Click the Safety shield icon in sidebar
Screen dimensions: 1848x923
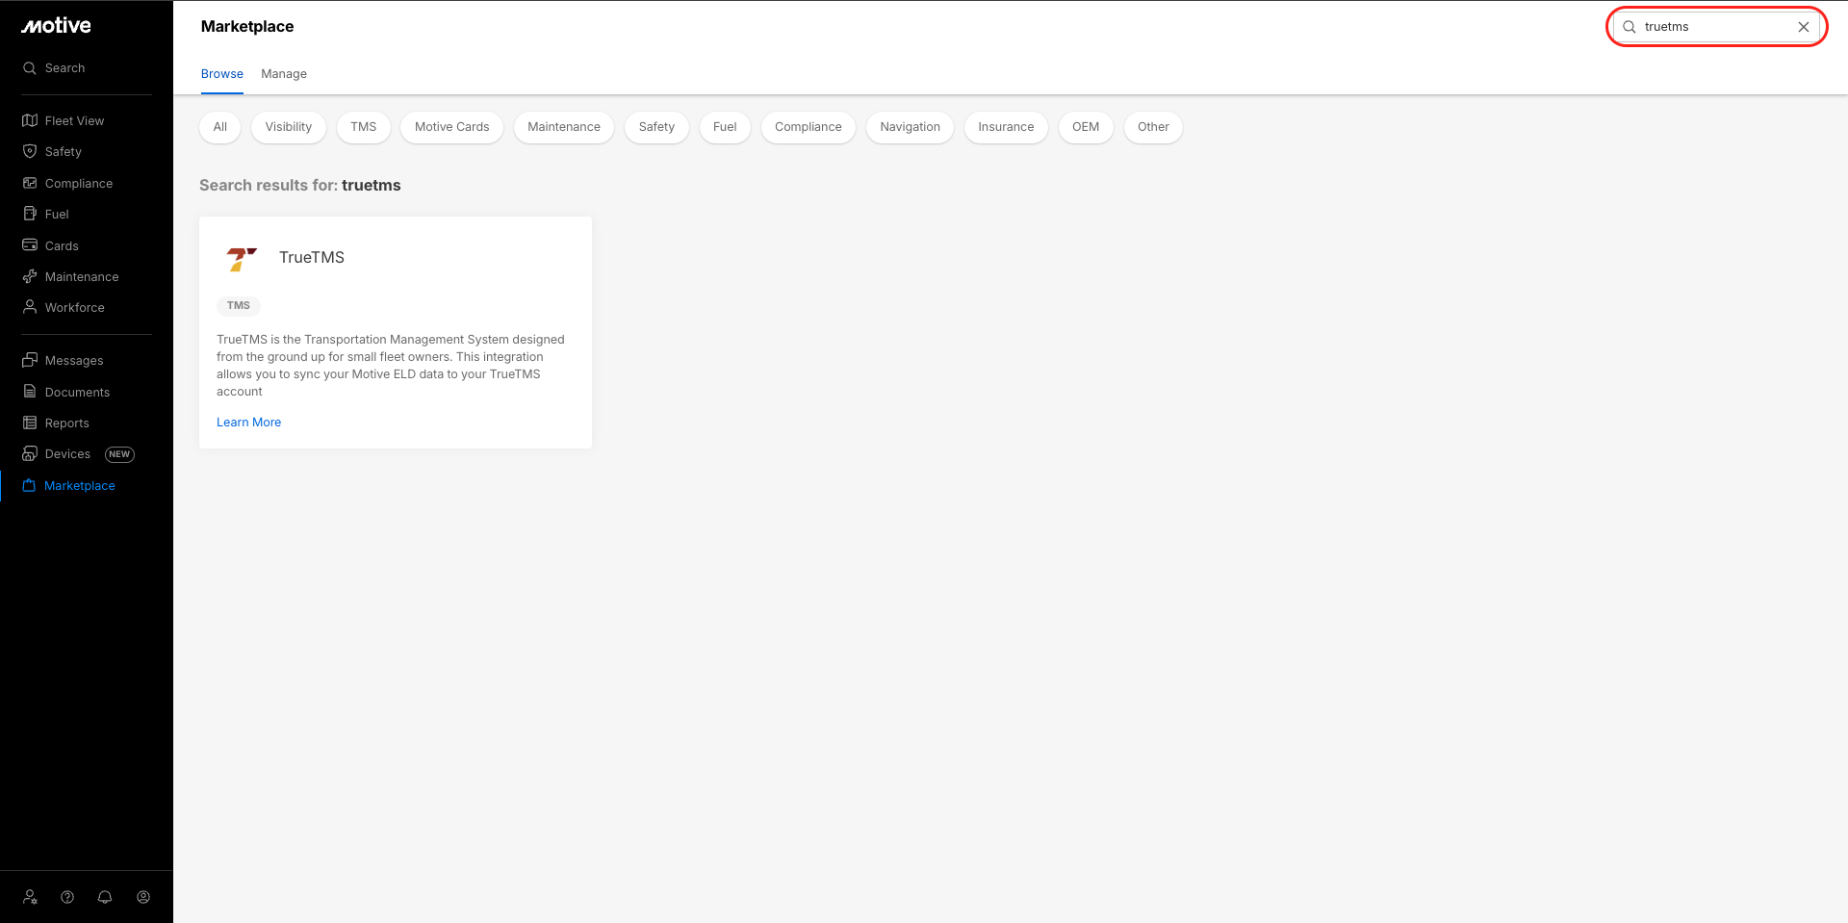pyautogui.click(x=30, y=152)
